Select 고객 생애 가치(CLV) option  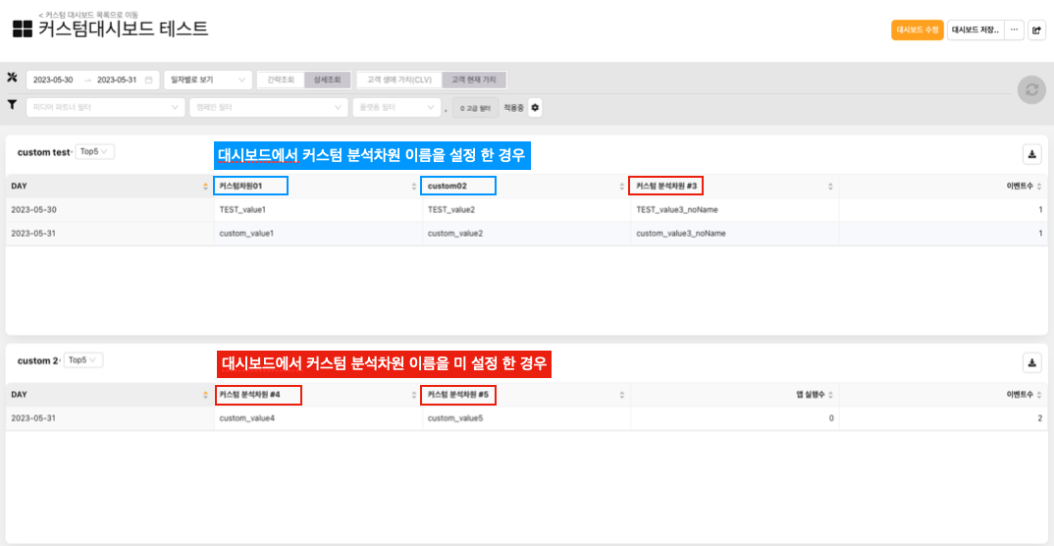tap(398, 80)
